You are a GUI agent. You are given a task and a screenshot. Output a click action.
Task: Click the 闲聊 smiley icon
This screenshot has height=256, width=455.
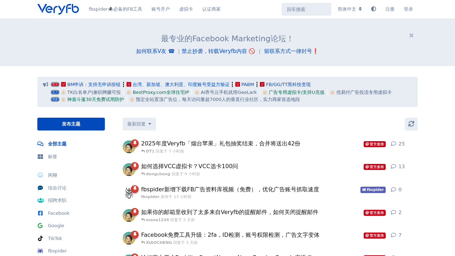click(40, 175)
